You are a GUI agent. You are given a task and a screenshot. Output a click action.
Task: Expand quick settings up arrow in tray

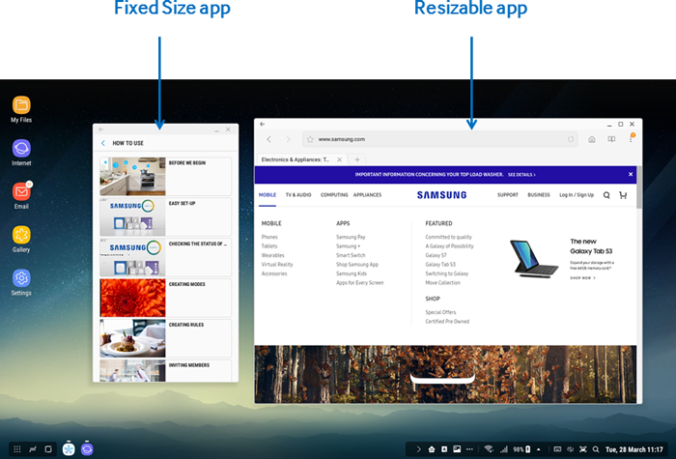539,449
